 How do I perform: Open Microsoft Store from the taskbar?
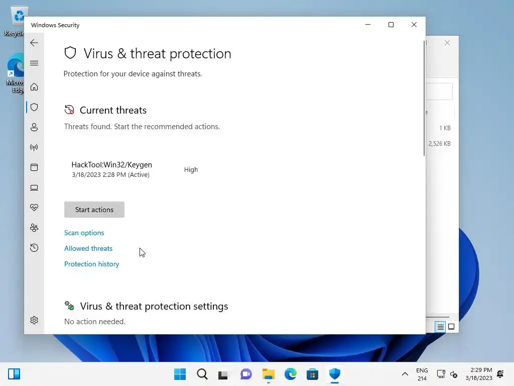pos(312,374)
